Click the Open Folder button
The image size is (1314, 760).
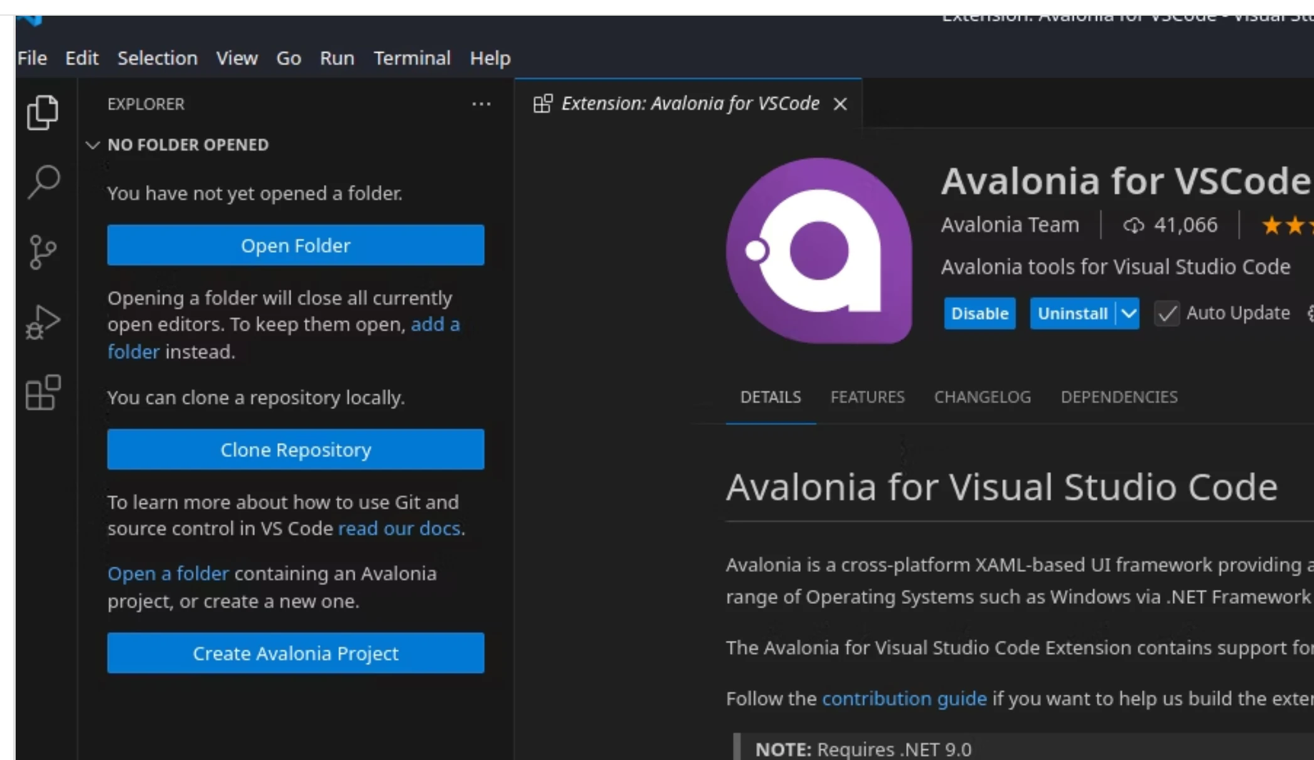click(x=296, y=245)
